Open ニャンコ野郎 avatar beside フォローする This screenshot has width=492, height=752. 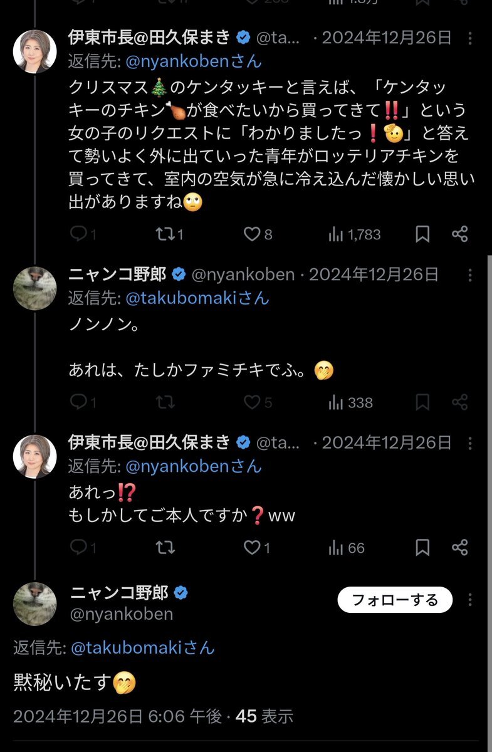click(34, 603)
